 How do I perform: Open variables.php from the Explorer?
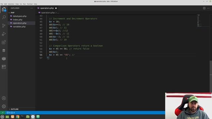19,26
